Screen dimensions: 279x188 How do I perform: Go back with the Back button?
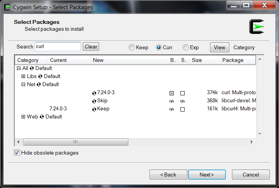tap(168, 175)
